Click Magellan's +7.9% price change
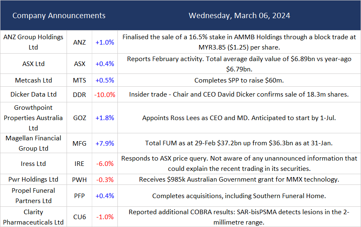The image size is (361, 227). pos(105,143)
